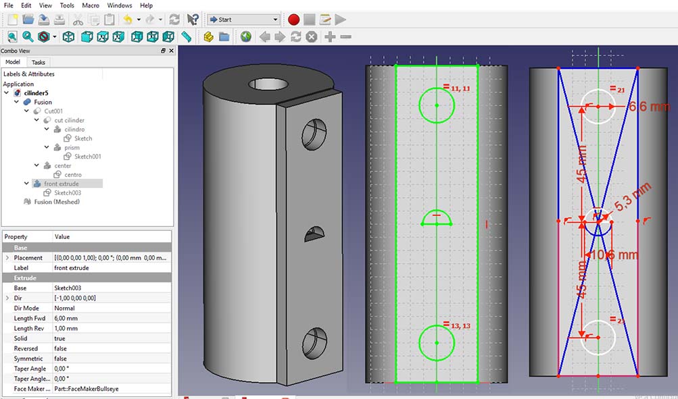Activate the Measure distance ruler tool

(x=187, y=36)
